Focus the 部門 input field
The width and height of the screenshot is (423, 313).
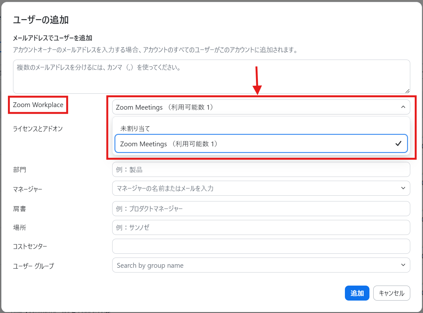tap(261, 170)
